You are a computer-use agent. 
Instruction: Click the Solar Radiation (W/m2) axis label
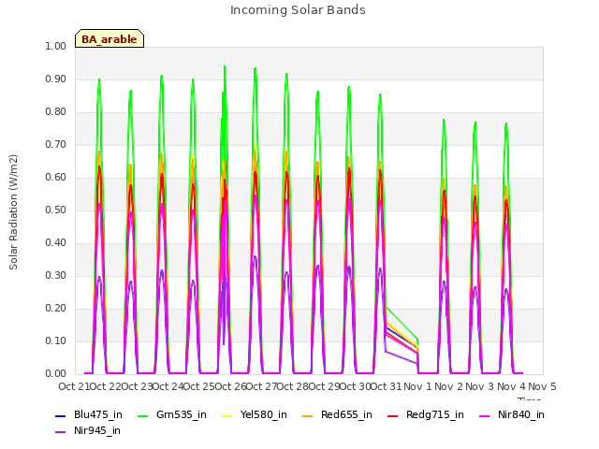coord(13,212)
